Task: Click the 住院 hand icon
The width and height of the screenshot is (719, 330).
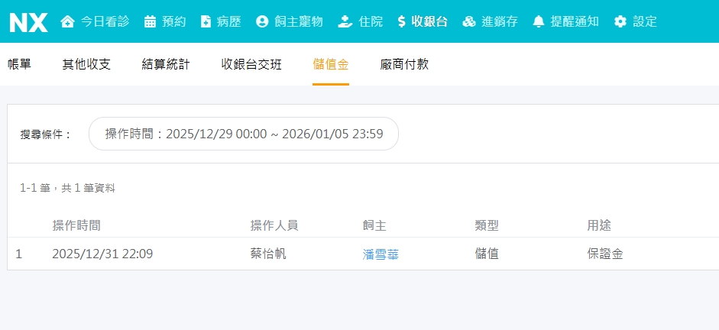Action: pos(345,22)
